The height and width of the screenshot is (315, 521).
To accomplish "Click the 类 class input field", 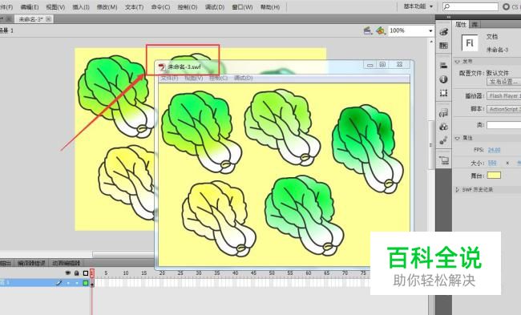I will [x=503, y=125].
